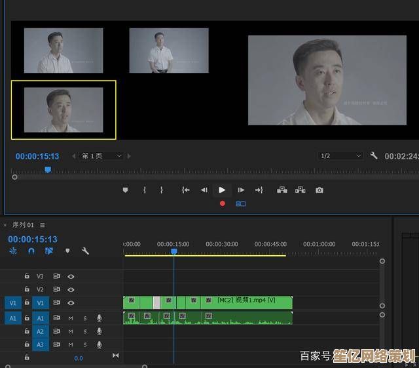Toggle sync lock on V2

click(56, 289)
